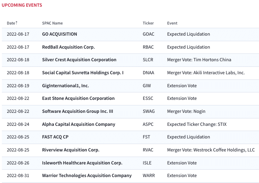Select ticker WARR
The width and height of the screenshot is (259, 183).
click(x=149, y=176)
